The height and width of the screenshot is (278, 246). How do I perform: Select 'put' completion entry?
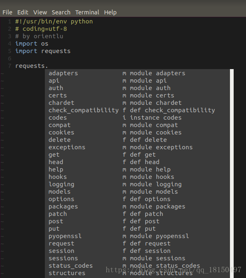137,229
